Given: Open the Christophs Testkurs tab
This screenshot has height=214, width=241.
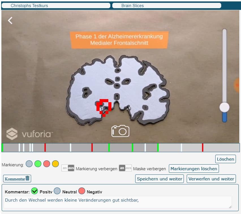Looking at the screenshot, I should [56, 6].
